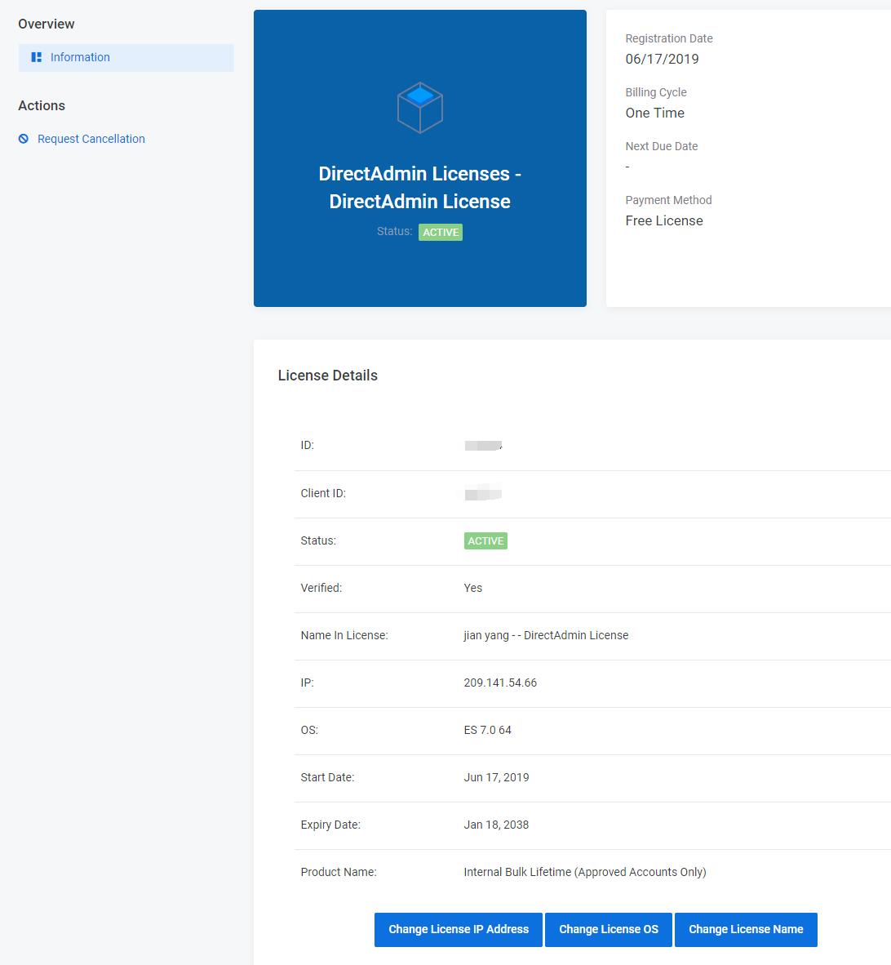The width and height of the screenshot is (891, 965).
Task: Click the registration date 06/17/2019
Action: coord(662,59)
